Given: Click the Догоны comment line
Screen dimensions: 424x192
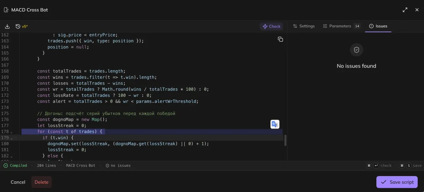Looking at the screenshot, I should [106, 113].
